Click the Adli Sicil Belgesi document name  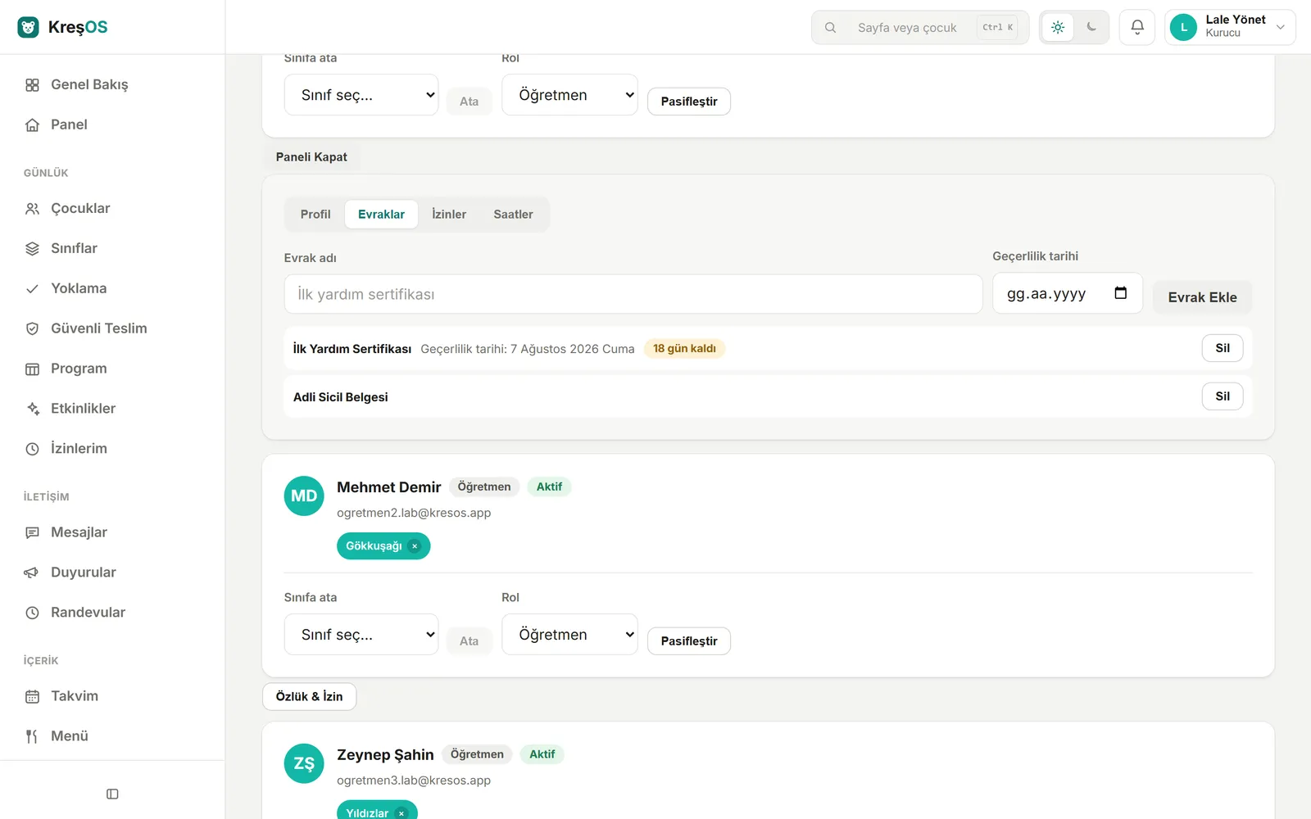pos(341,397)
